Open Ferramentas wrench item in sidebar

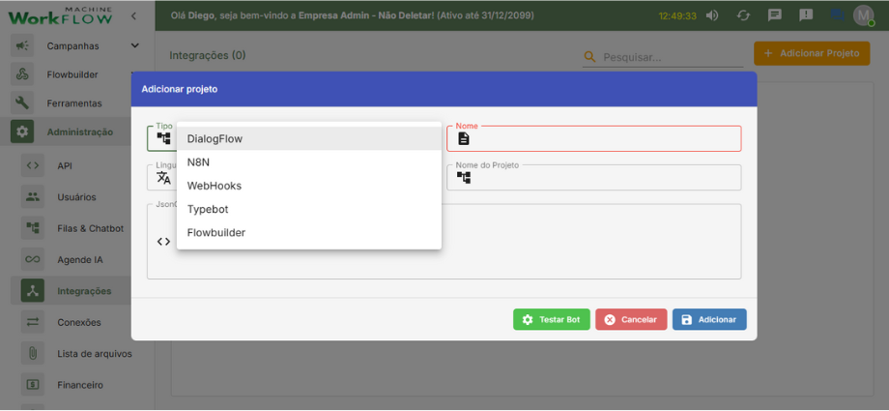point(73,103)
